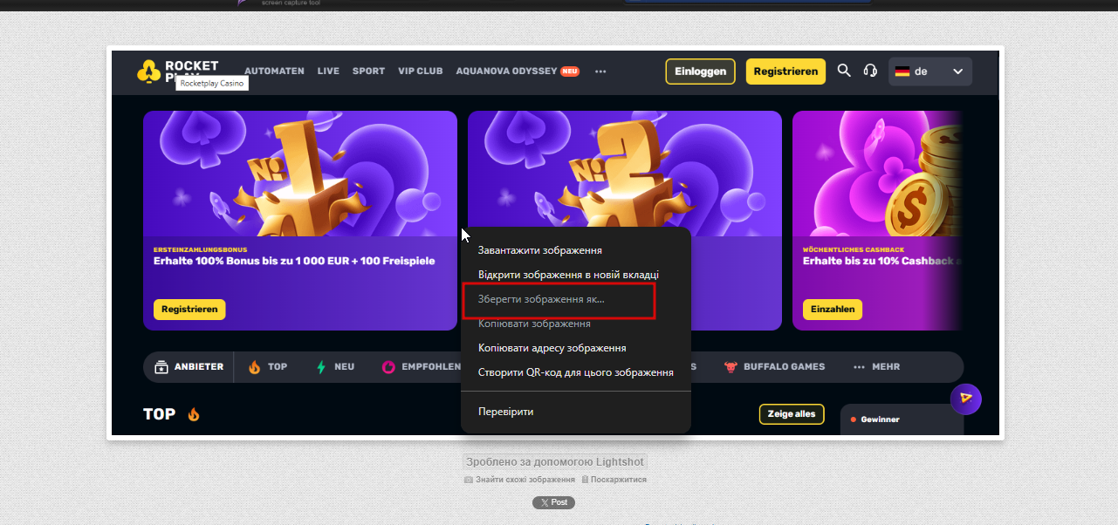Open the LIVE nav item
This screenshot has width=1118, height=525.
coord(328,72)
